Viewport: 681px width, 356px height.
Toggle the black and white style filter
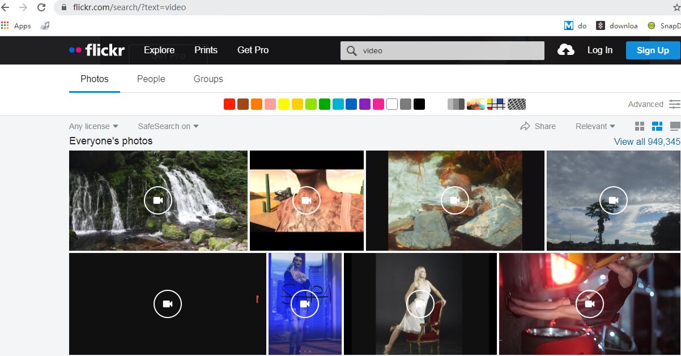456,104
